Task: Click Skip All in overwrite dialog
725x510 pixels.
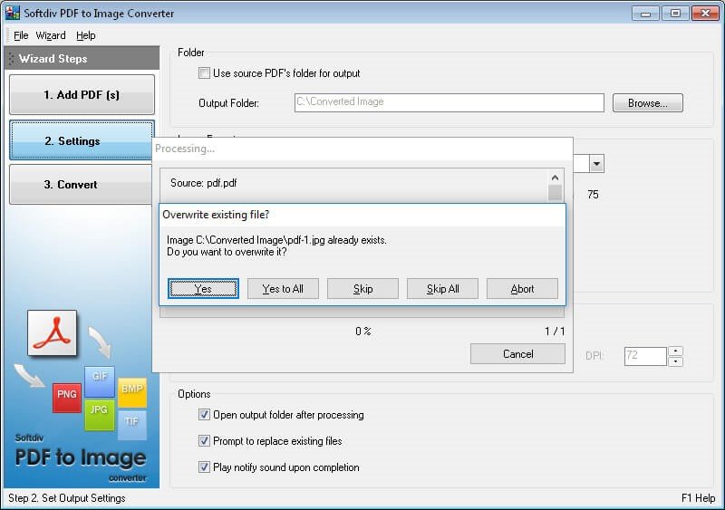Action: point(442,289)
